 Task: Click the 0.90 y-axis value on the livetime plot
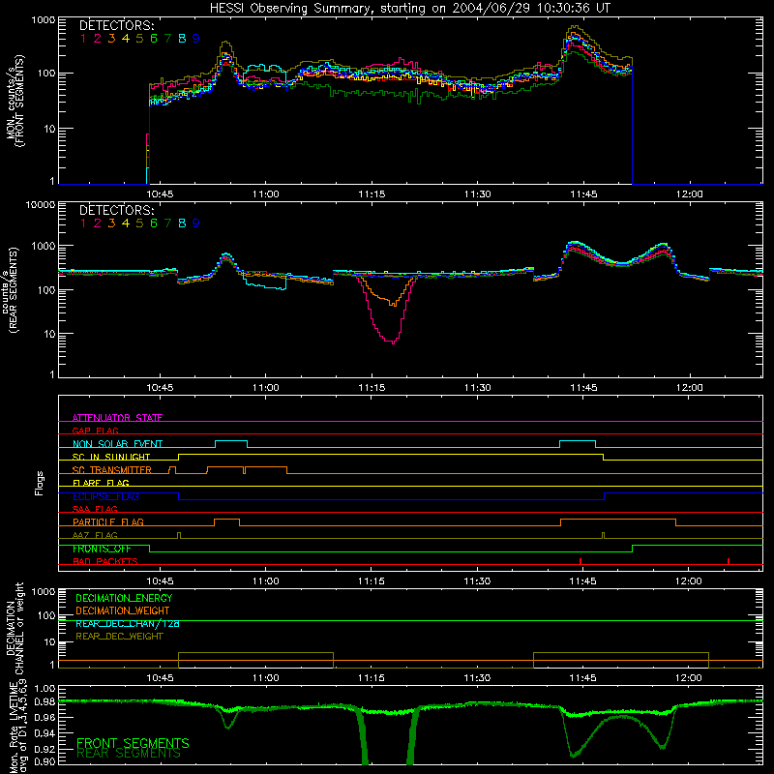click(45, 761)
